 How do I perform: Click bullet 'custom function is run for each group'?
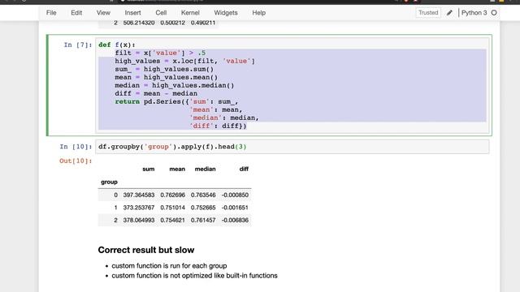[x=169, y=266]
